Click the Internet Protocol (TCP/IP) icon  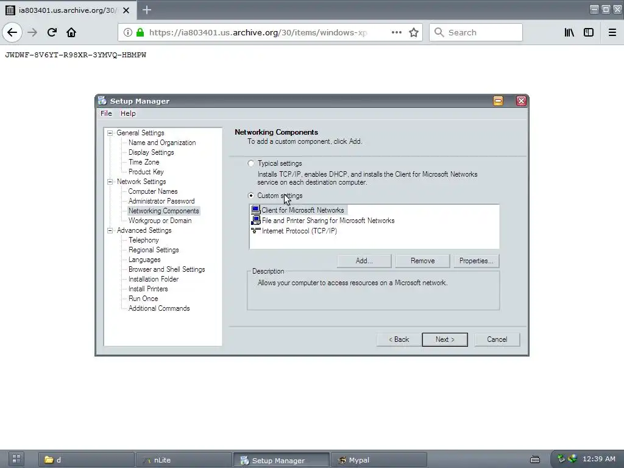(255, 230)
